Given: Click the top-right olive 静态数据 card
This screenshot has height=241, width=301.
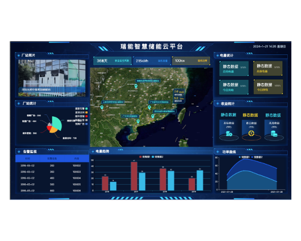Looking at the screenshot, I should pos(268,69).
